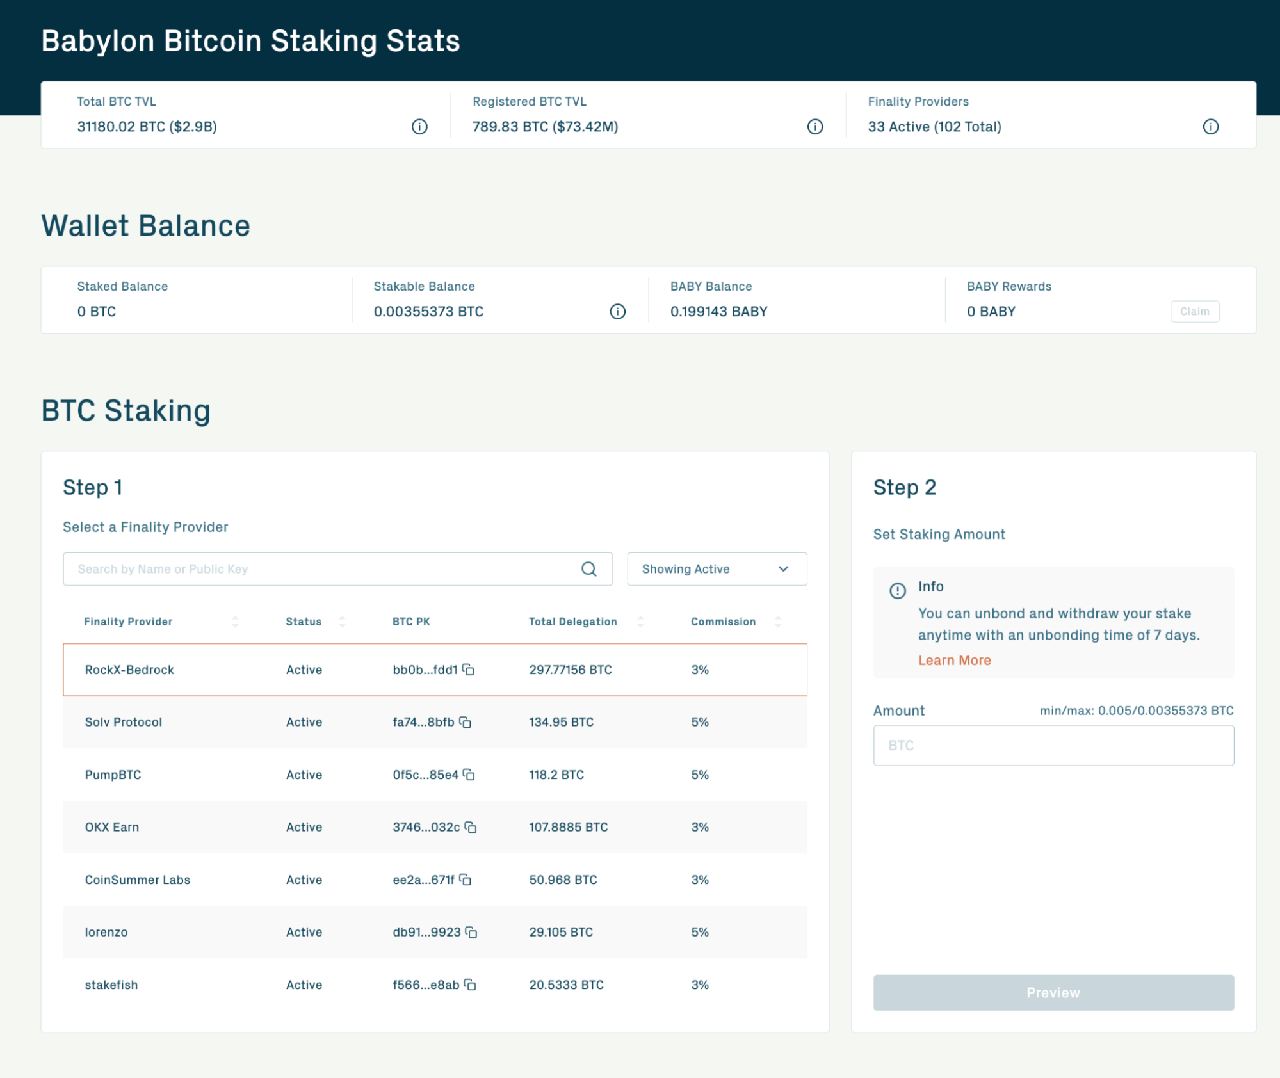Click the 33 Active (102 Total) value
The height and width of the screenshot is (1078, 1280).
coord(935,127)
